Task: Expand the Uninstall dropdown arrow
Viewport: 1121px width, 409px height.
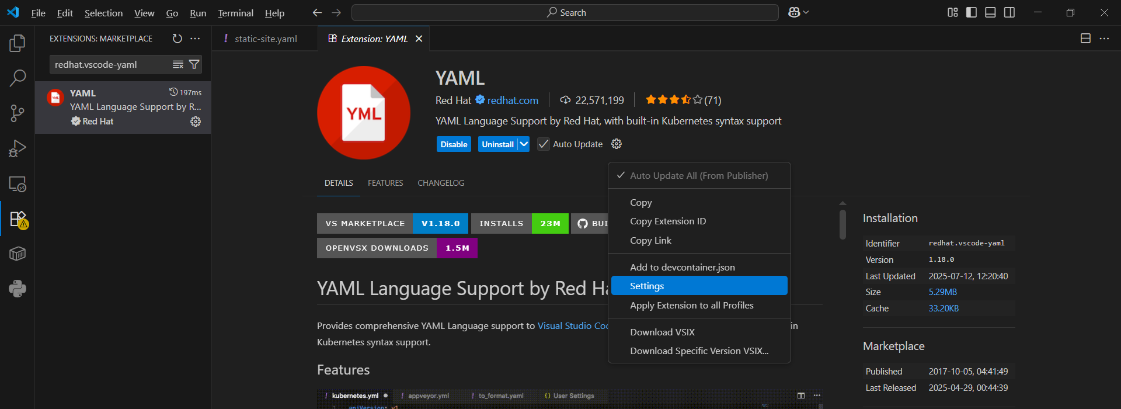Action: (524, 144)
